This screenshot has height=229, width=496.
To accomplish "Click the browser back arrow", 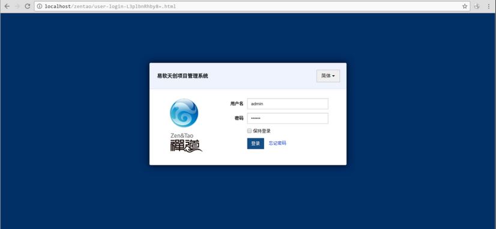I will click(7, 7).
